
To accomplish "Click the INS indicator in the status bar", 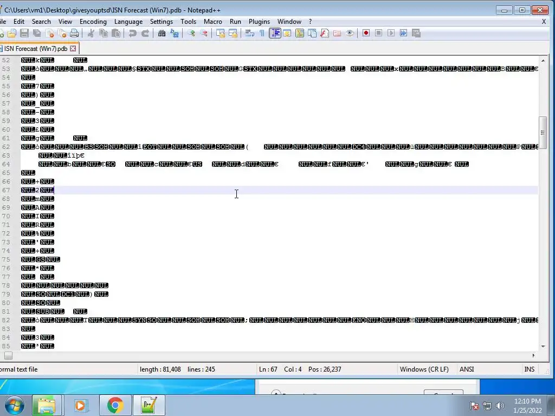I will (529, 369).
